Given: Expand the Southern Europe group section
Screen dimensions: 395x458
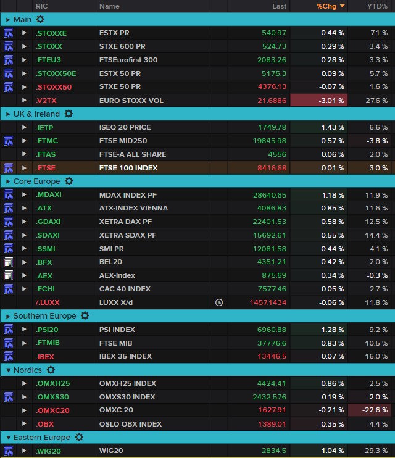Looking at the screenshot, I should 8,316.
